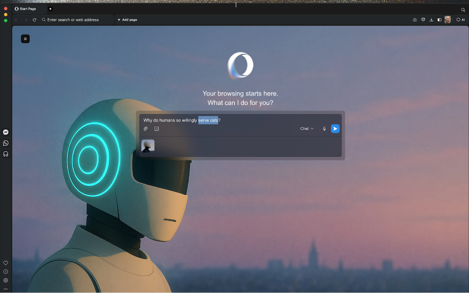Expand sidebar setup with the ellipsis
The height and width of the screenshot is (293, 469).
[x=5, y=289]
